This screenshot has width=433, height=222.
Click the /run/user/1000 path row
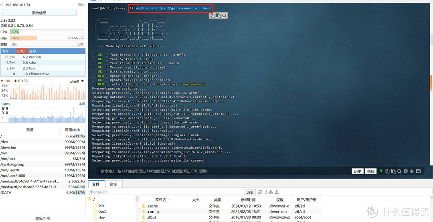coord(43,176)
